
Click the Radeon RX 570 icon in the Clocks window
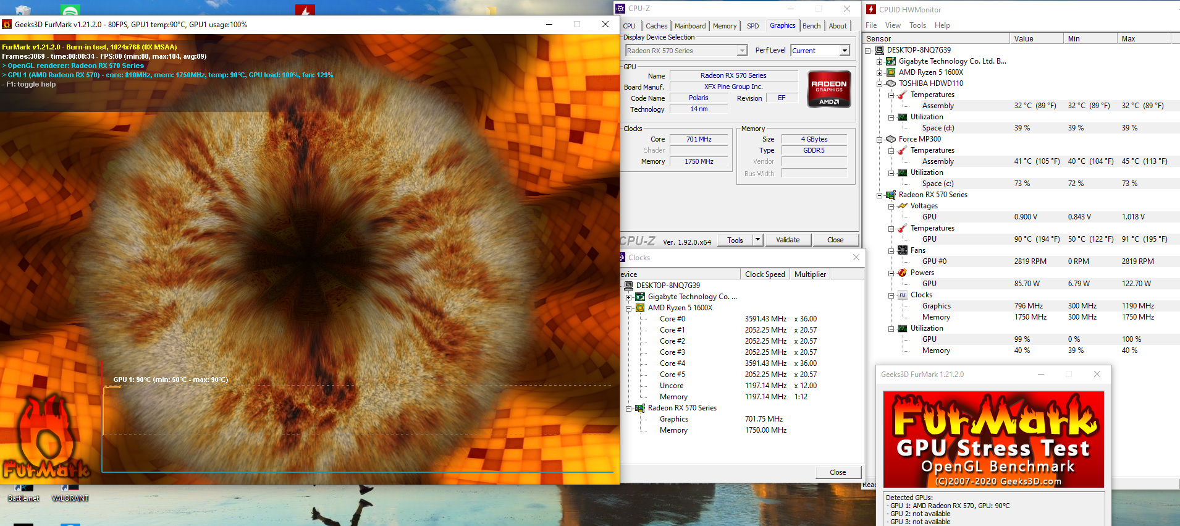pyautogui.click(x=640, y=408)
